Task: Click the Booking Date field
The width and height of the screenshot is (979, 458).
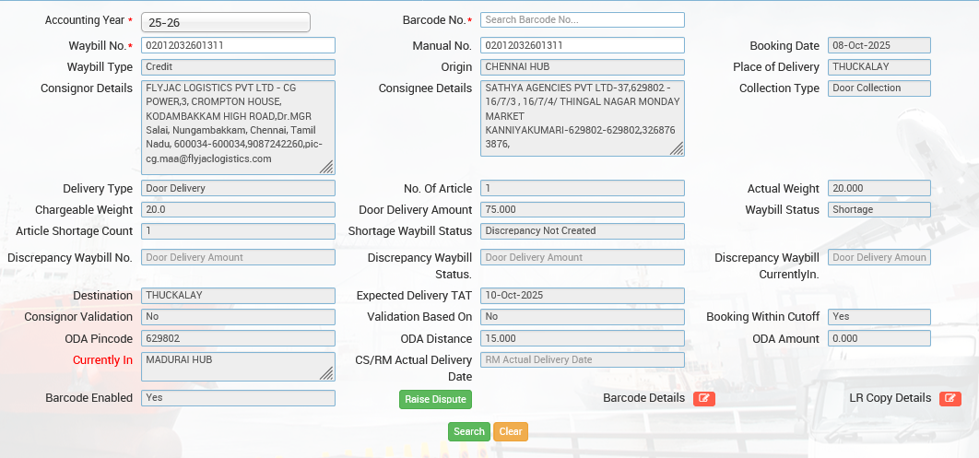Action: [x=879, y=45]
